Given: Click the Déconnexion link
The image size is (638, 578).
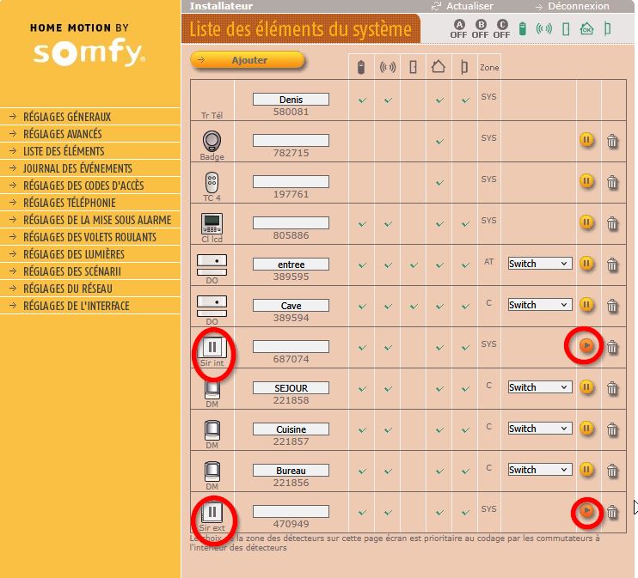Looking at the screenshot, I should [x=577, y=6].
